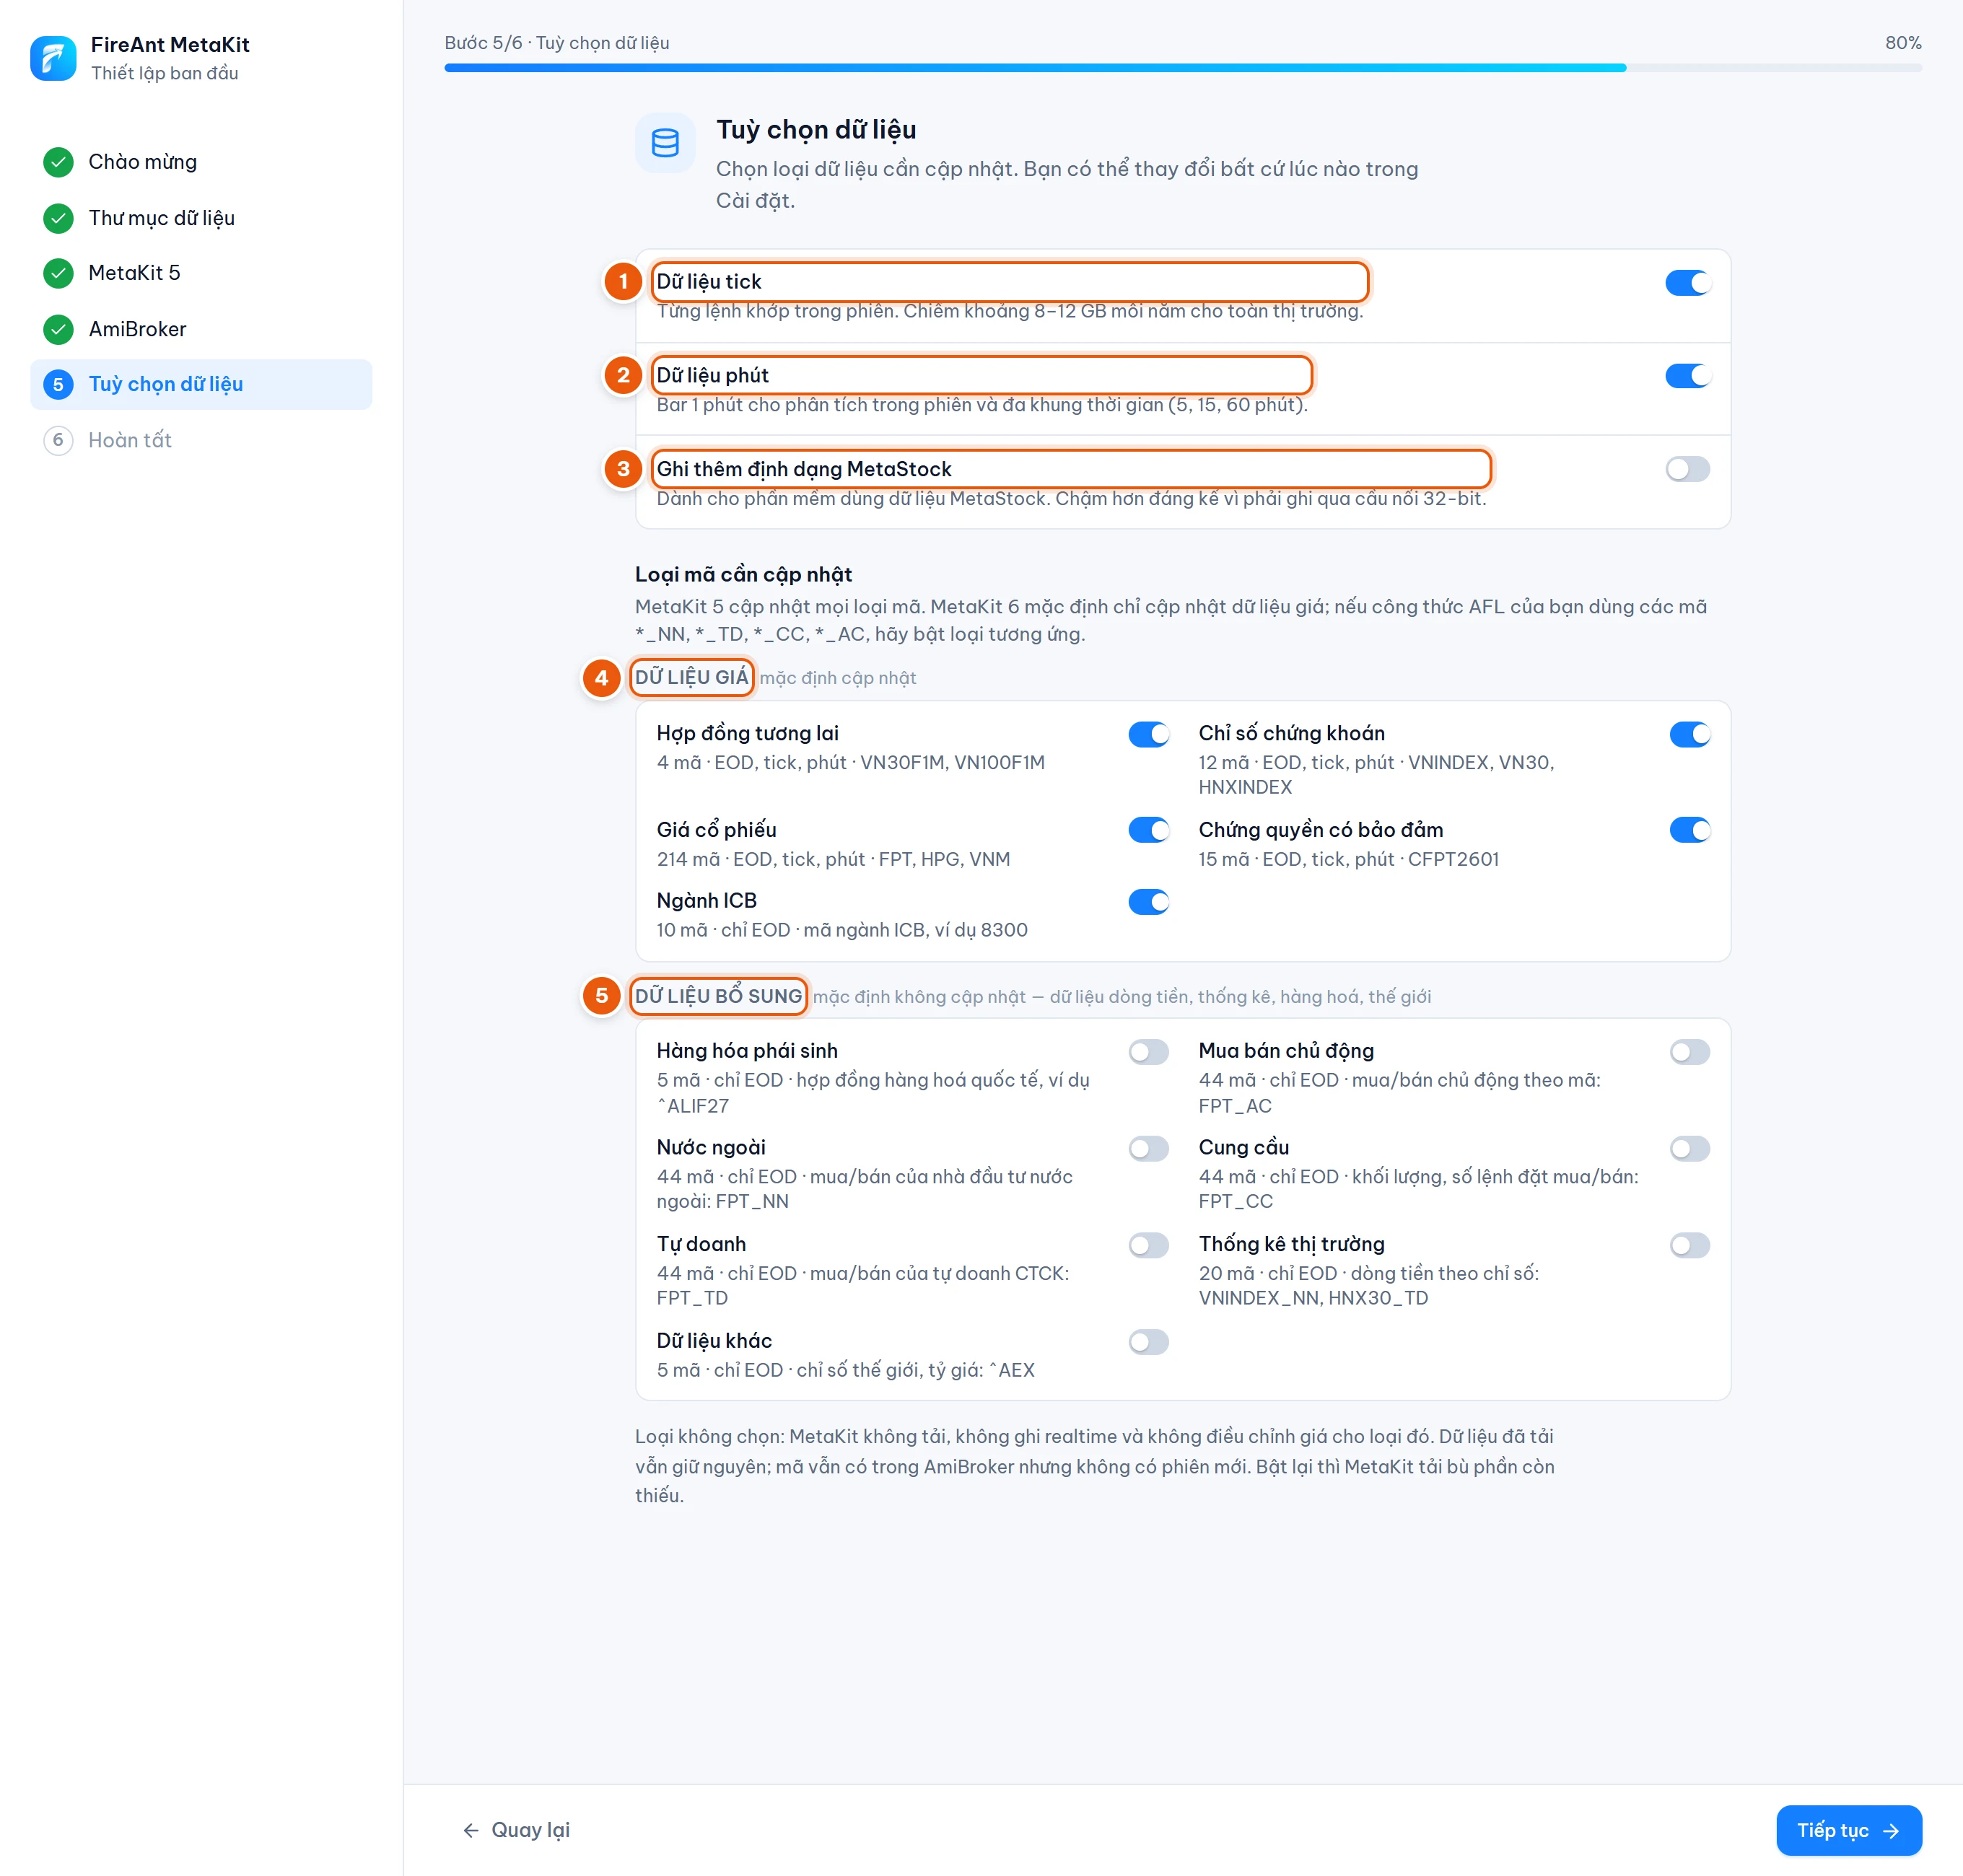Click the green checkmark beside MetaKit 5
The width and height of the screenshot is (1963, 1876).
pos(58,273)
